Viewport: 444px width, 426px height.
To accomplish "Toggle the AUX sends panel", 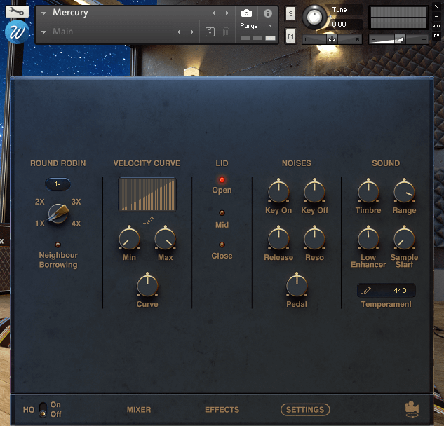I will coord(436,26).
